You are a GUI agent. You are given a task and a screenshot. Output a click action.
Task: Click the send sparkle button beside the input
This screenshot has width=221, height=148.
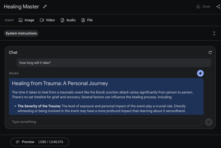[x=209, y=122]
